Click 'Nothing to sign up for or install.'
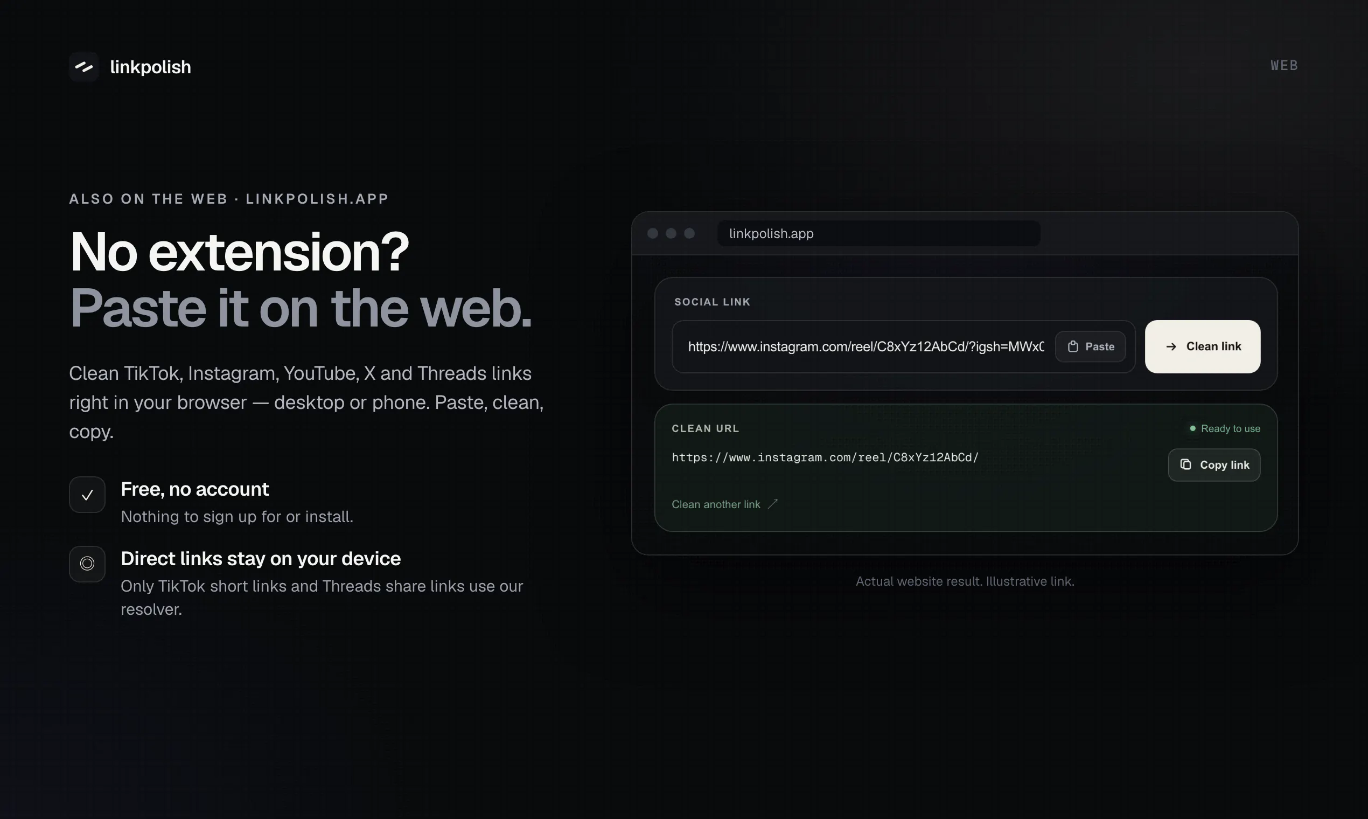Image resolution: width=1368 pixels, height=819 pixels. point(237,517)
